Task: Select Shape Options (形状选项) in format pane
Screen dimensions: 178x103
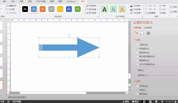Action: click(x=138, y=28)
